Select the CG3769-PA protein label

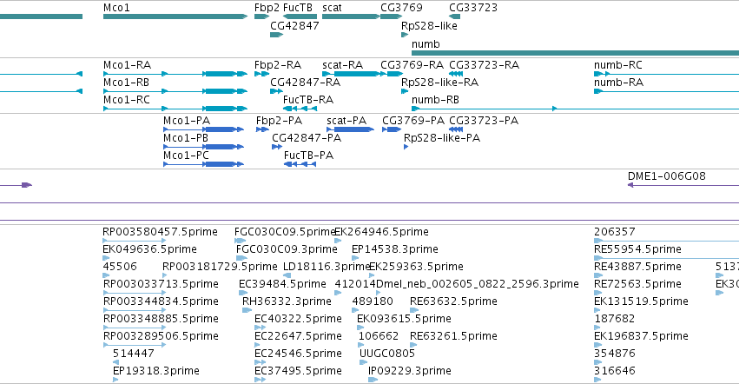point(413,120)
